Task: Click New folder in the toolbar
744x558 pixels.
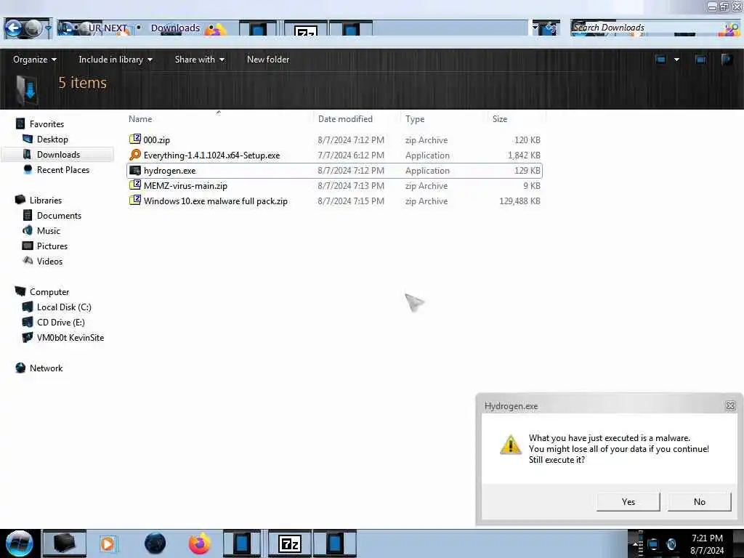Action: 268,60
